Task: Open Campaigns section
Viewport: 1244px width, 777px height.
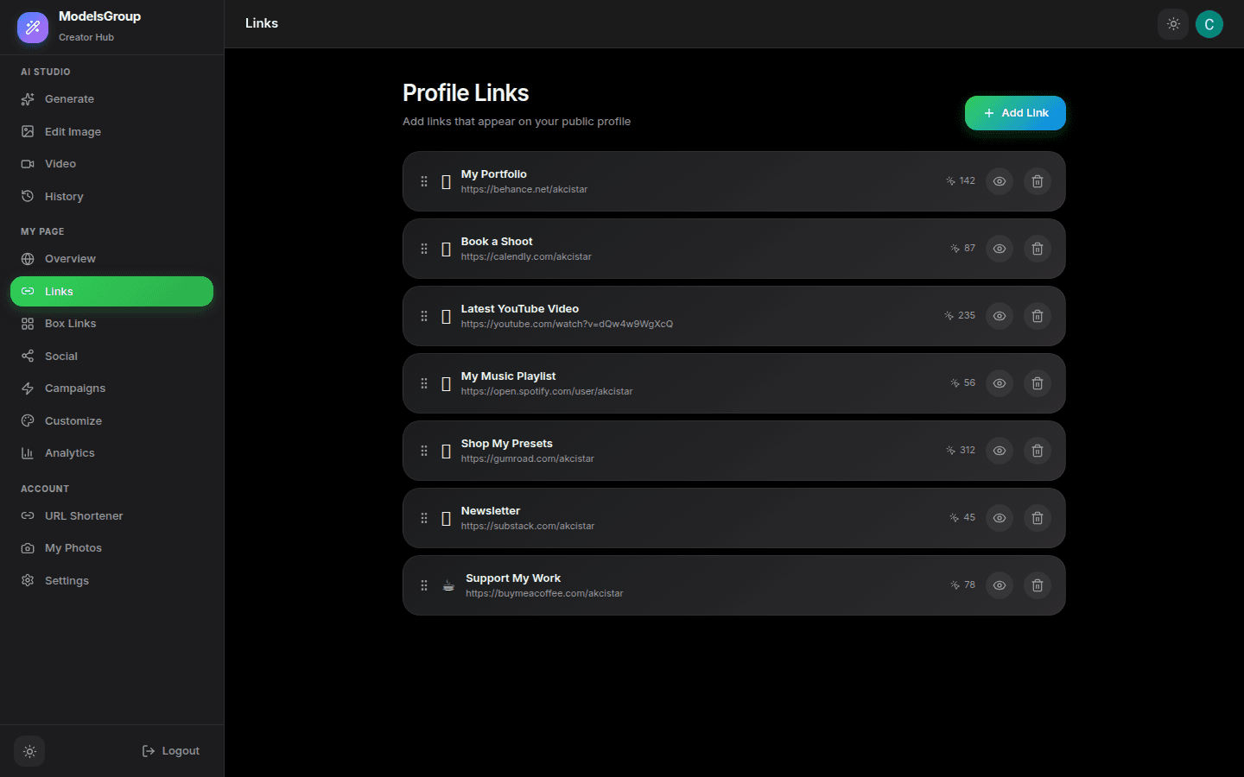Action: (74, 388)
